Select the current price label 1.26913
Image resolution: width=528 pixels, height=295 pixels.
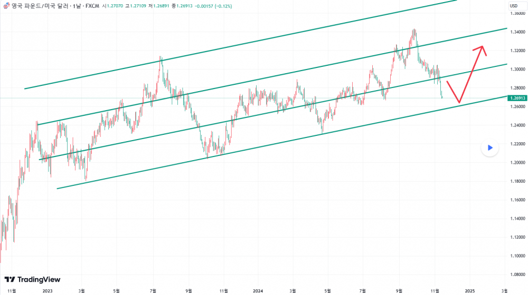(x=516, y=98)
